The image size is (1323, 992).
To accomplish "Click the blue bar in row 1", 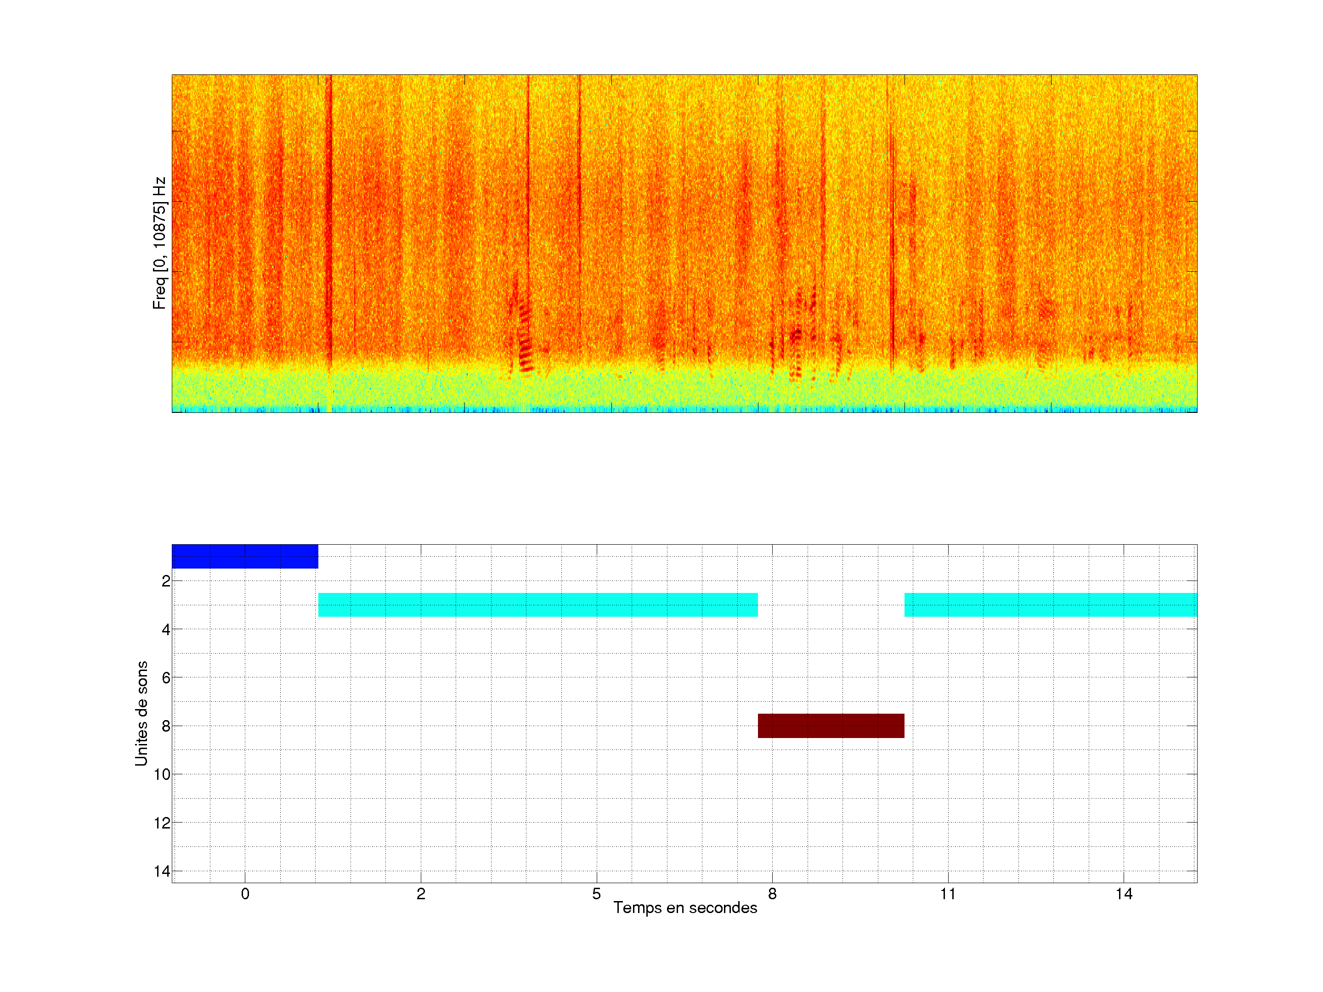I will [x=245, y=556].
